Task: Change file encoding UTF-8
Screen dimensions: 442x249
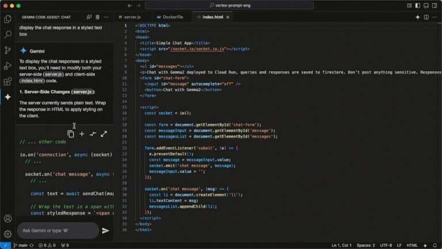Action: (386, 246)
